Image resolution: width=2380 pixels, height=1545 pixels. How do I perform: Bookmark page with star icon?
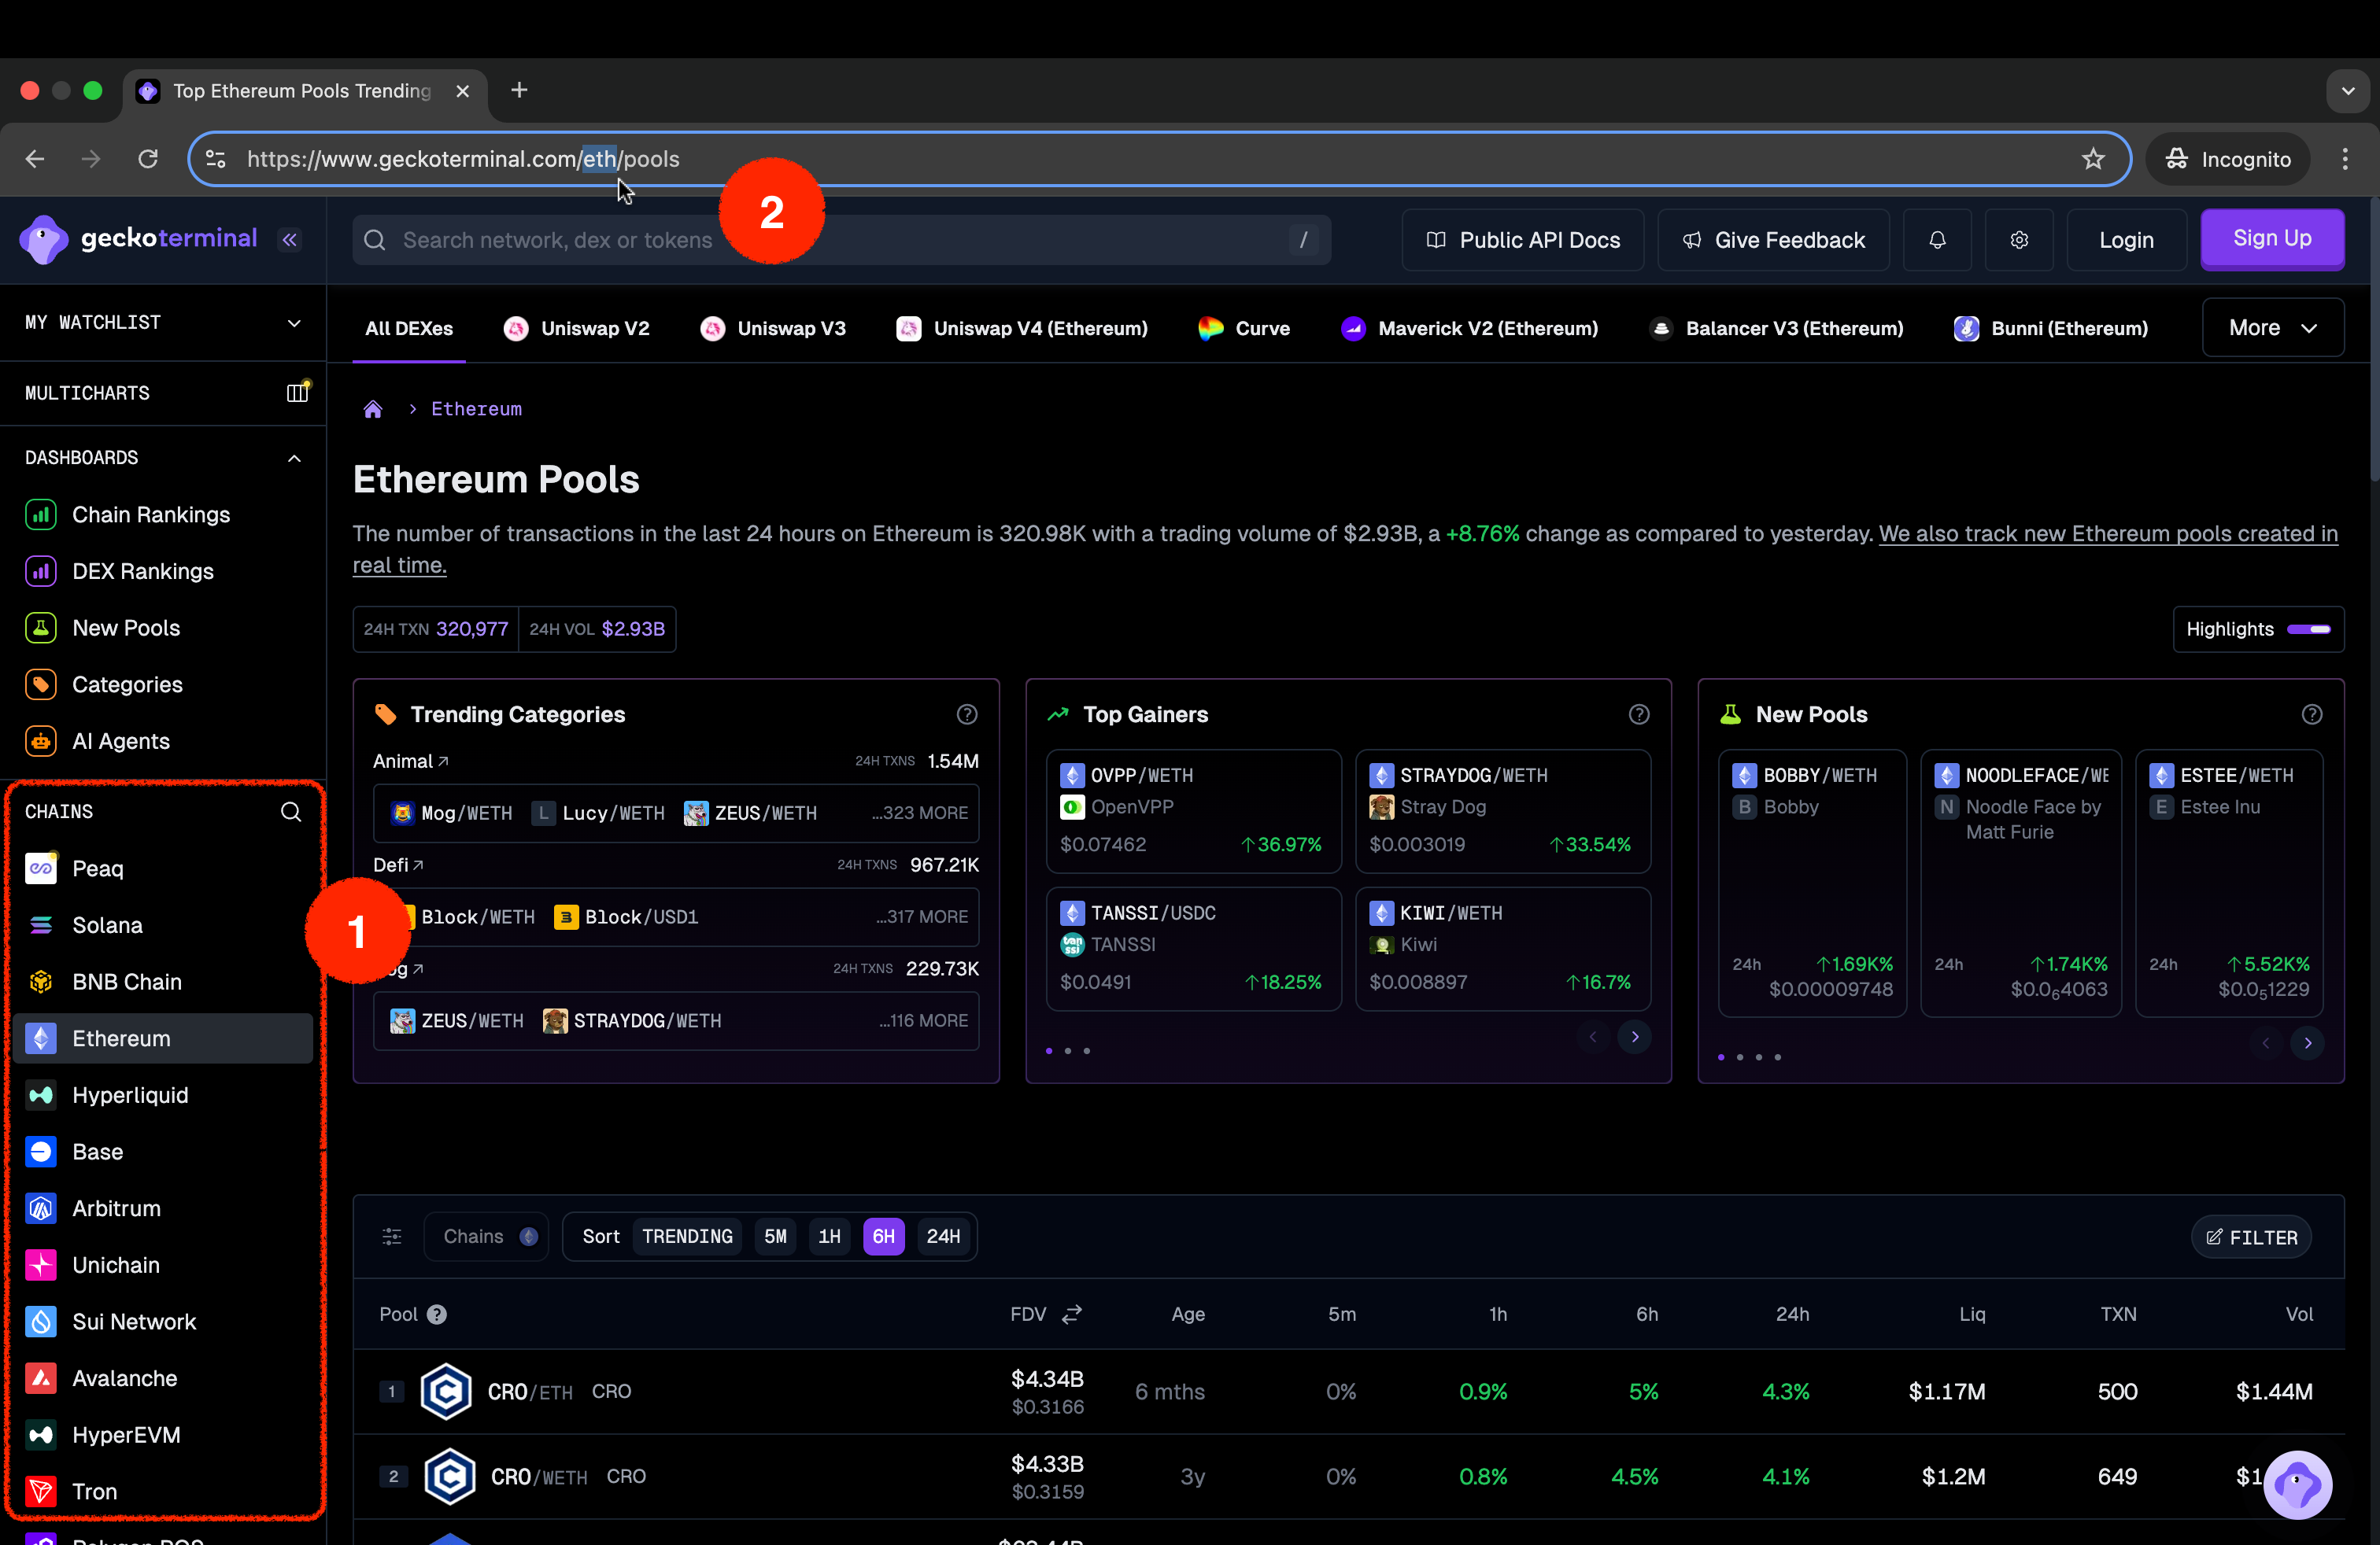click(2093, 159)
